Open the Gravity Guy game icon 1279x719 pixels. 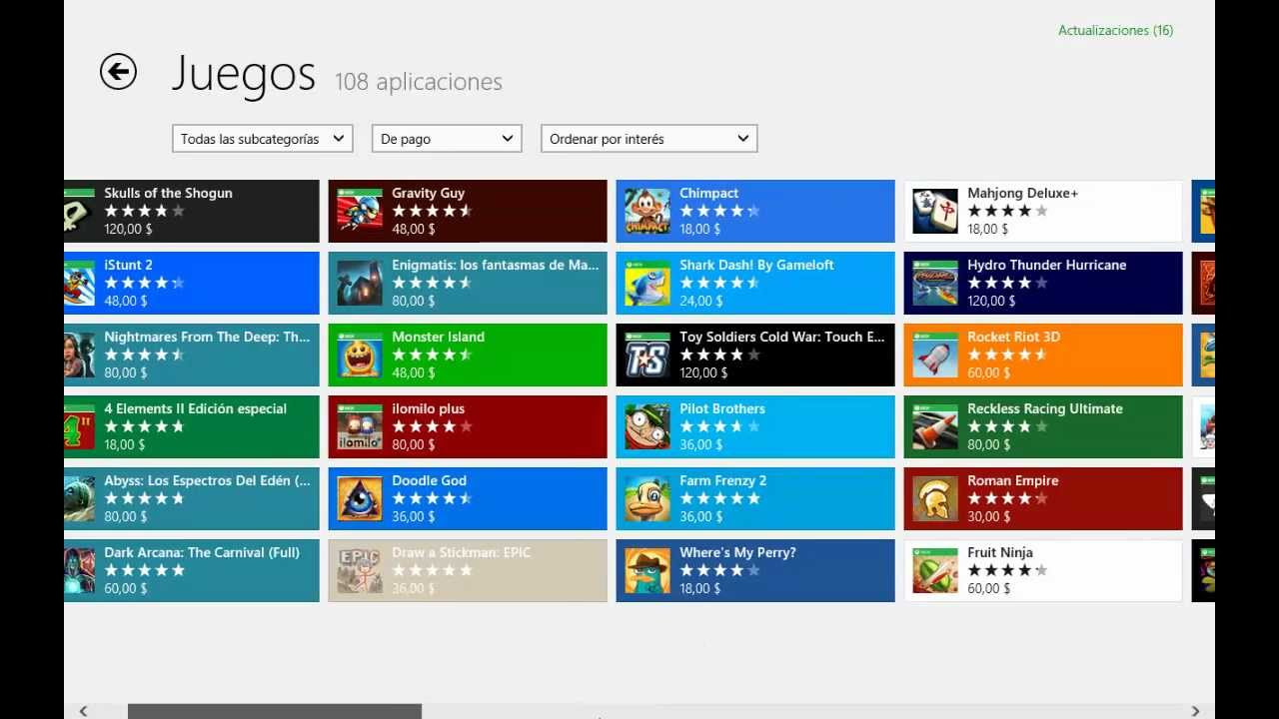pos(360,211)
